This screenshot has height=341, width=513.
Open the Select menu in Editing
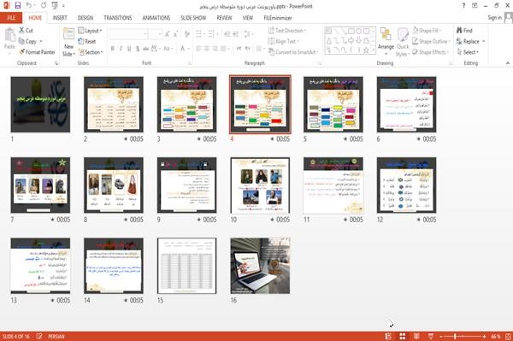[x=468, y=52]
